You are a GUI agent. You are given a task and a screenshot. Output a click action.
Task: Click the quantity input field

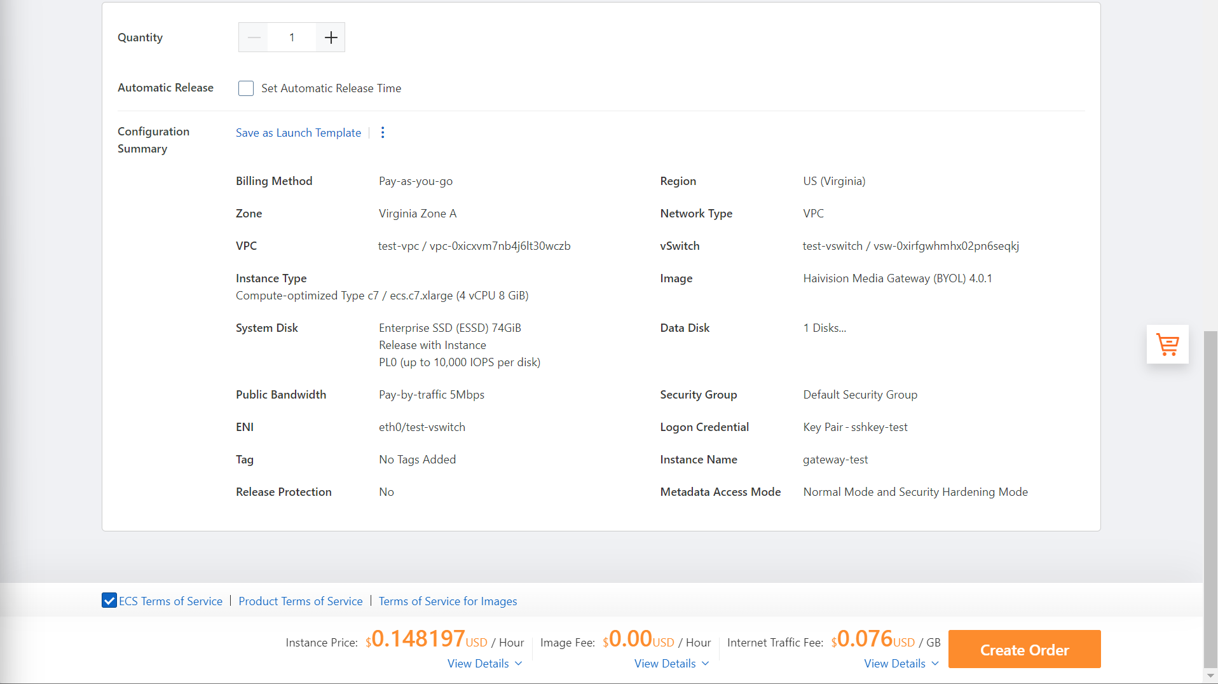292,38
